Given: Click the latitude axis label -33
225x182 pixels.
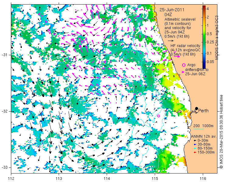Looking at the screenshot, I should pyautogui.click(x=4, y=167).
